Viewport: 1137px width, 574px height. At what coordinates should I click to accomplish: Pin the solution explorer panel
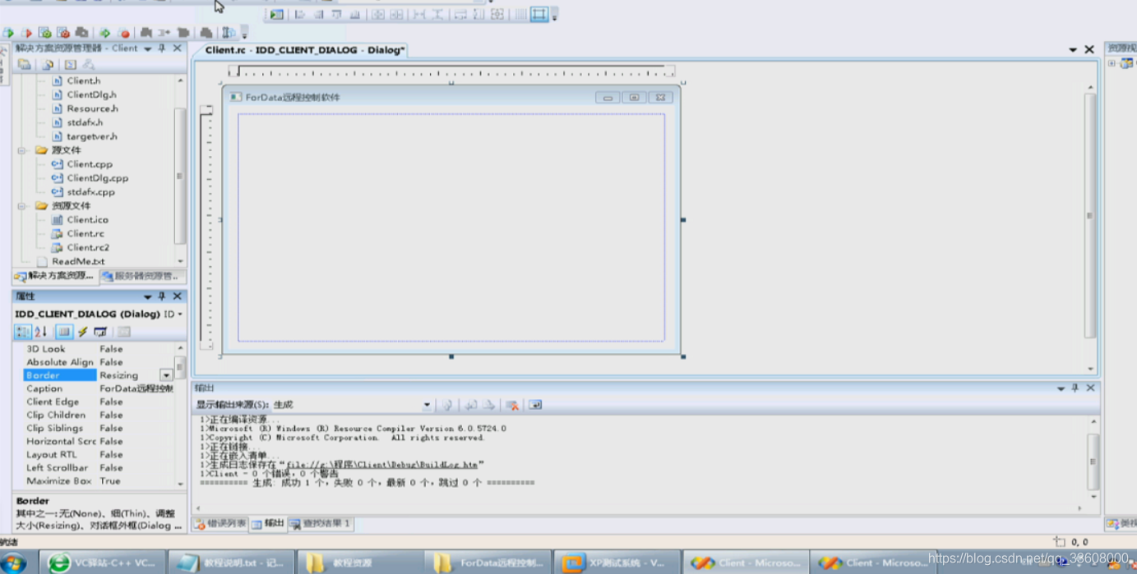162,48
